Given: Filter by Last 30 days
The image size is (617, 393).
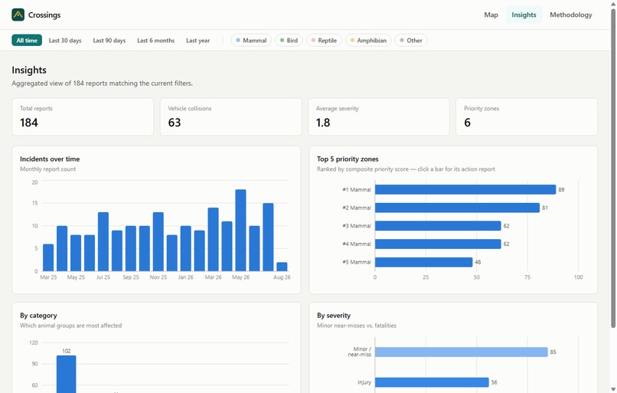Looking at the screenshot, I should coord(65,40).
